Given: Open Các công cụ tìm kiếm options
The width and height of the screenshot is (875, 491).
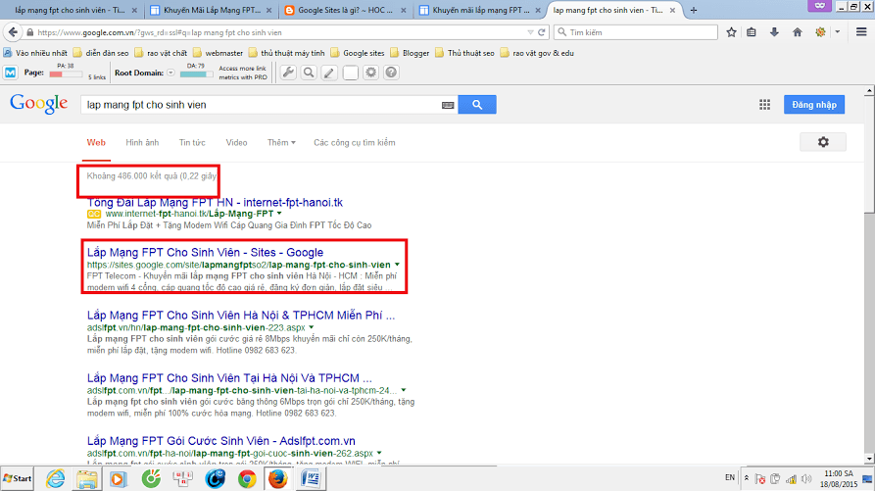Looking at the screenshot, I should 355,142.
